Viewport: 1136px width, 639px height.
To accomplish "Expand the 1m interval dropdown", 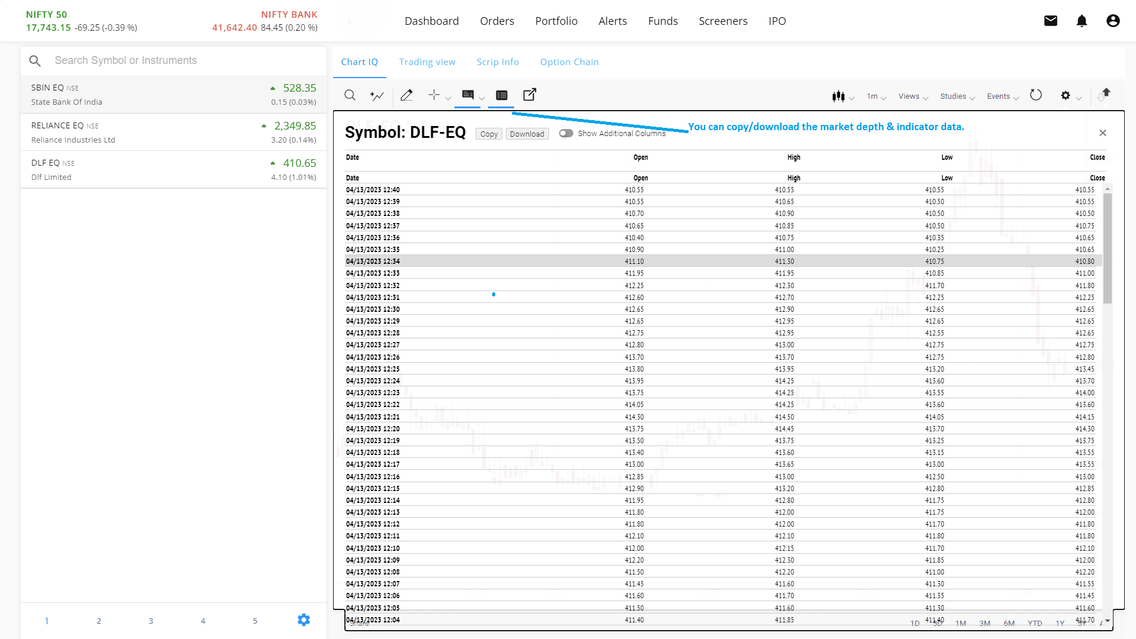I will pyautogui.click(x=876, y=96).
